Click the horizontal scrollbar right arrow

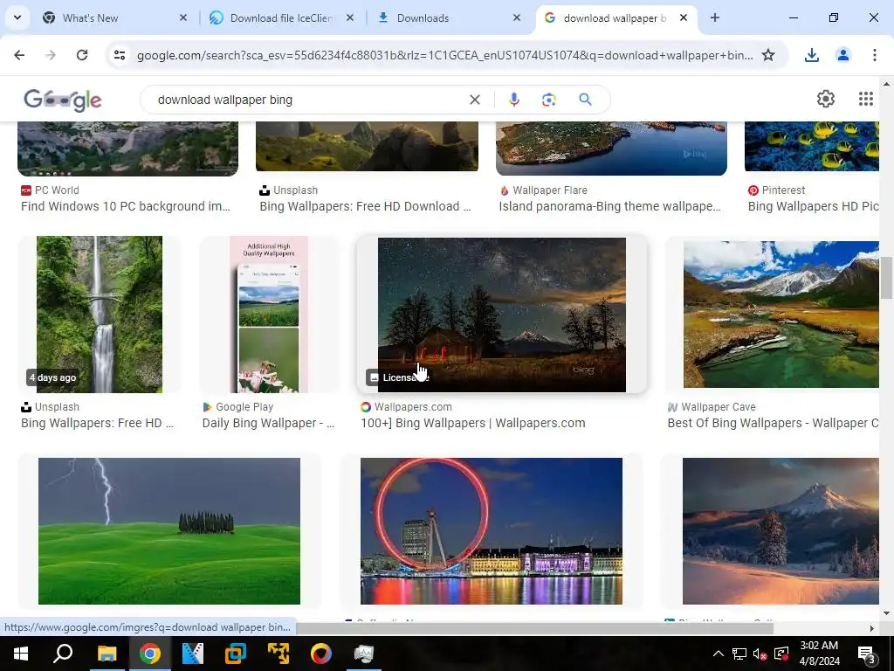click(x=872, y=628)
